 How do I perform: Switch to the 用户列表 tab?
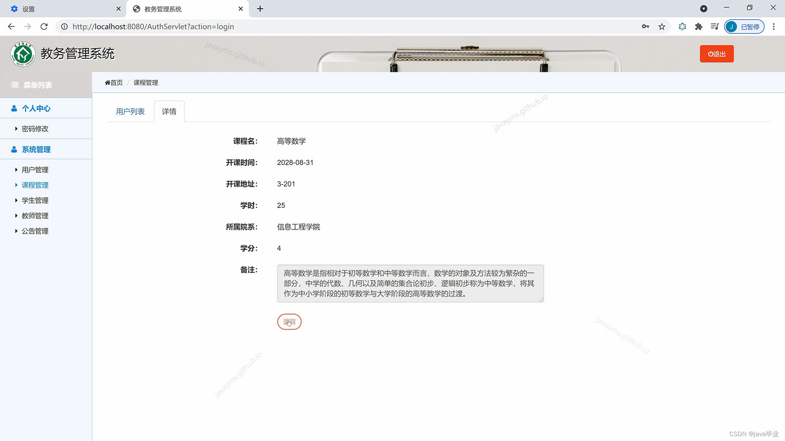[x=130, y=111]
